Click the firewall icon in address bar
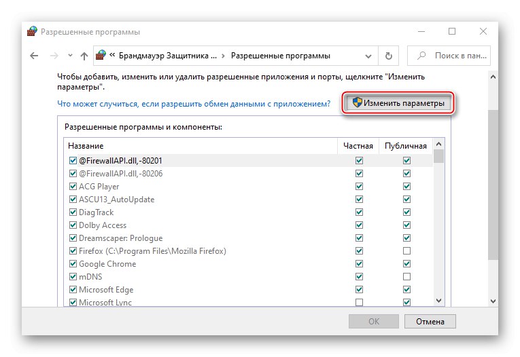This screenshot has width=520, height=357. 101,55
